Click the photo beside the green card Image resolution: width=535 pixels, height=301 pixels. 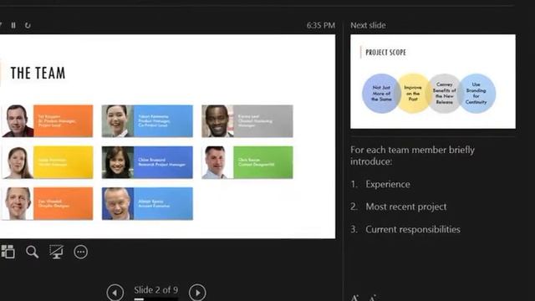217,162
